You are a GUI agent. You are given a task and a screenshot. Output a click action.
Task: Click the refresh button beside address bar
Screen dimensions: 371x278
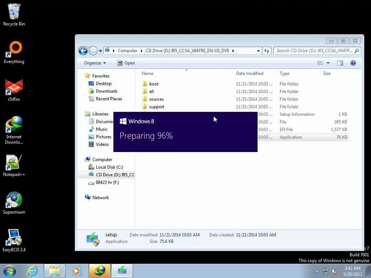coord(267,51)
